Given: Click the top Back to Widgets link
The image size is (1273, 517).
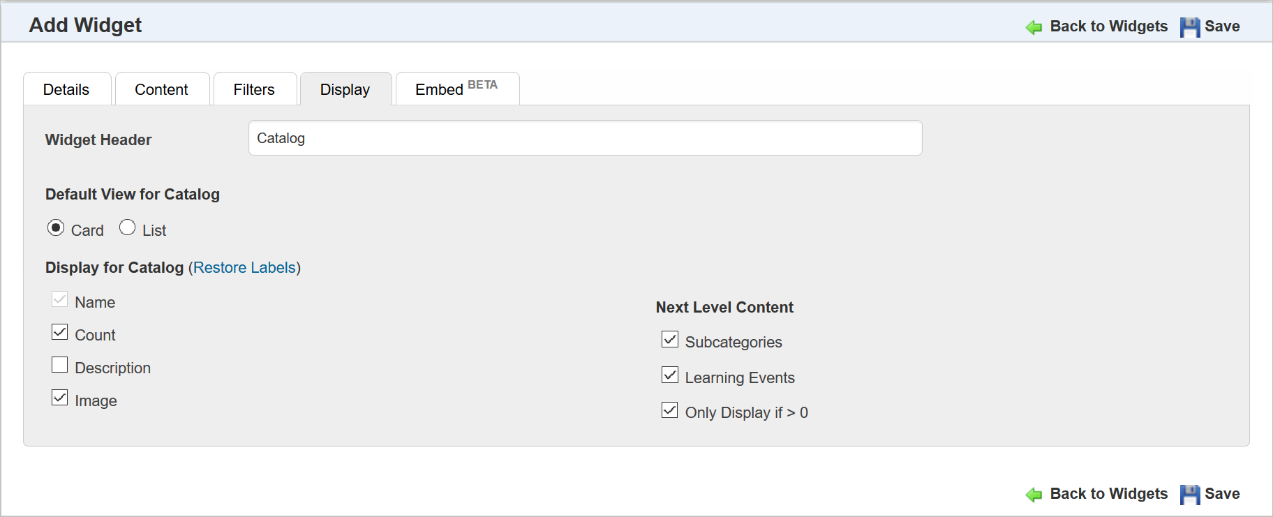Looking at the screenshot, I should tap(1108, 27).
